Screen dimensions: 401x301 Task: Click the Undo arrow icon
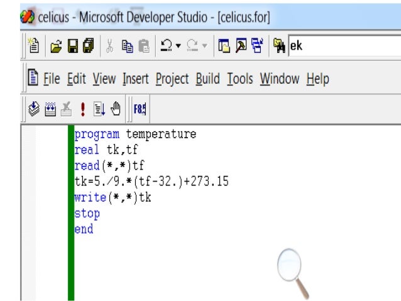167,45
